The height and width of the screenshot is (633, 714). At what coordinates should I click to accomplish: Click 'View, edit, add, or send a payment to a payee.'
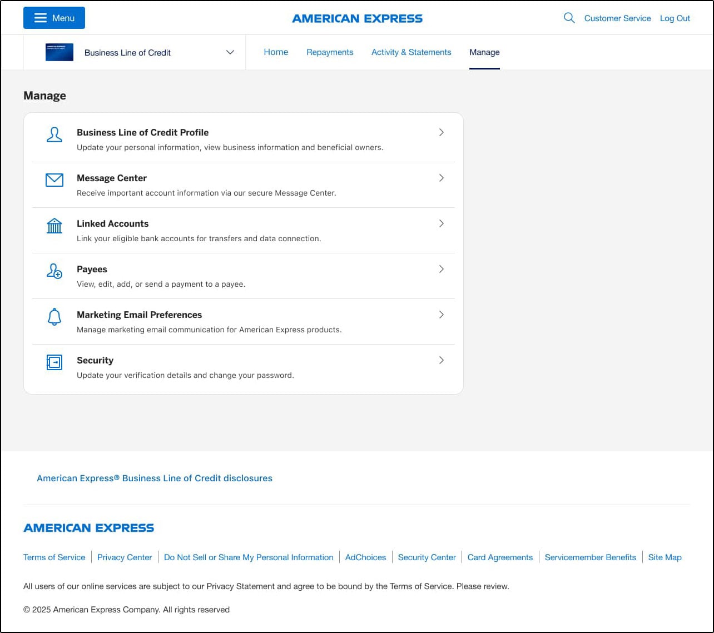tap(161, 284)
